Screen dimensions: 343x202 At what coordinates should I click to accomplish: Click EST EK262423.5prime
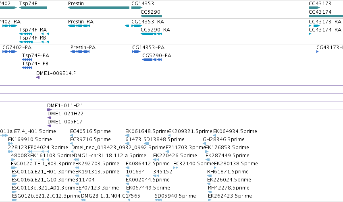230,196
